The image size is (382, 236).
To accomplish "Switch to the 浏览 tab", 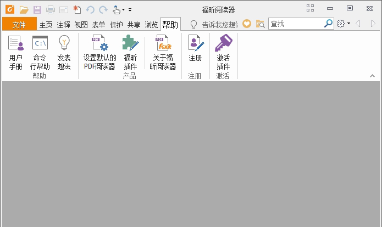I will [151, 25].
